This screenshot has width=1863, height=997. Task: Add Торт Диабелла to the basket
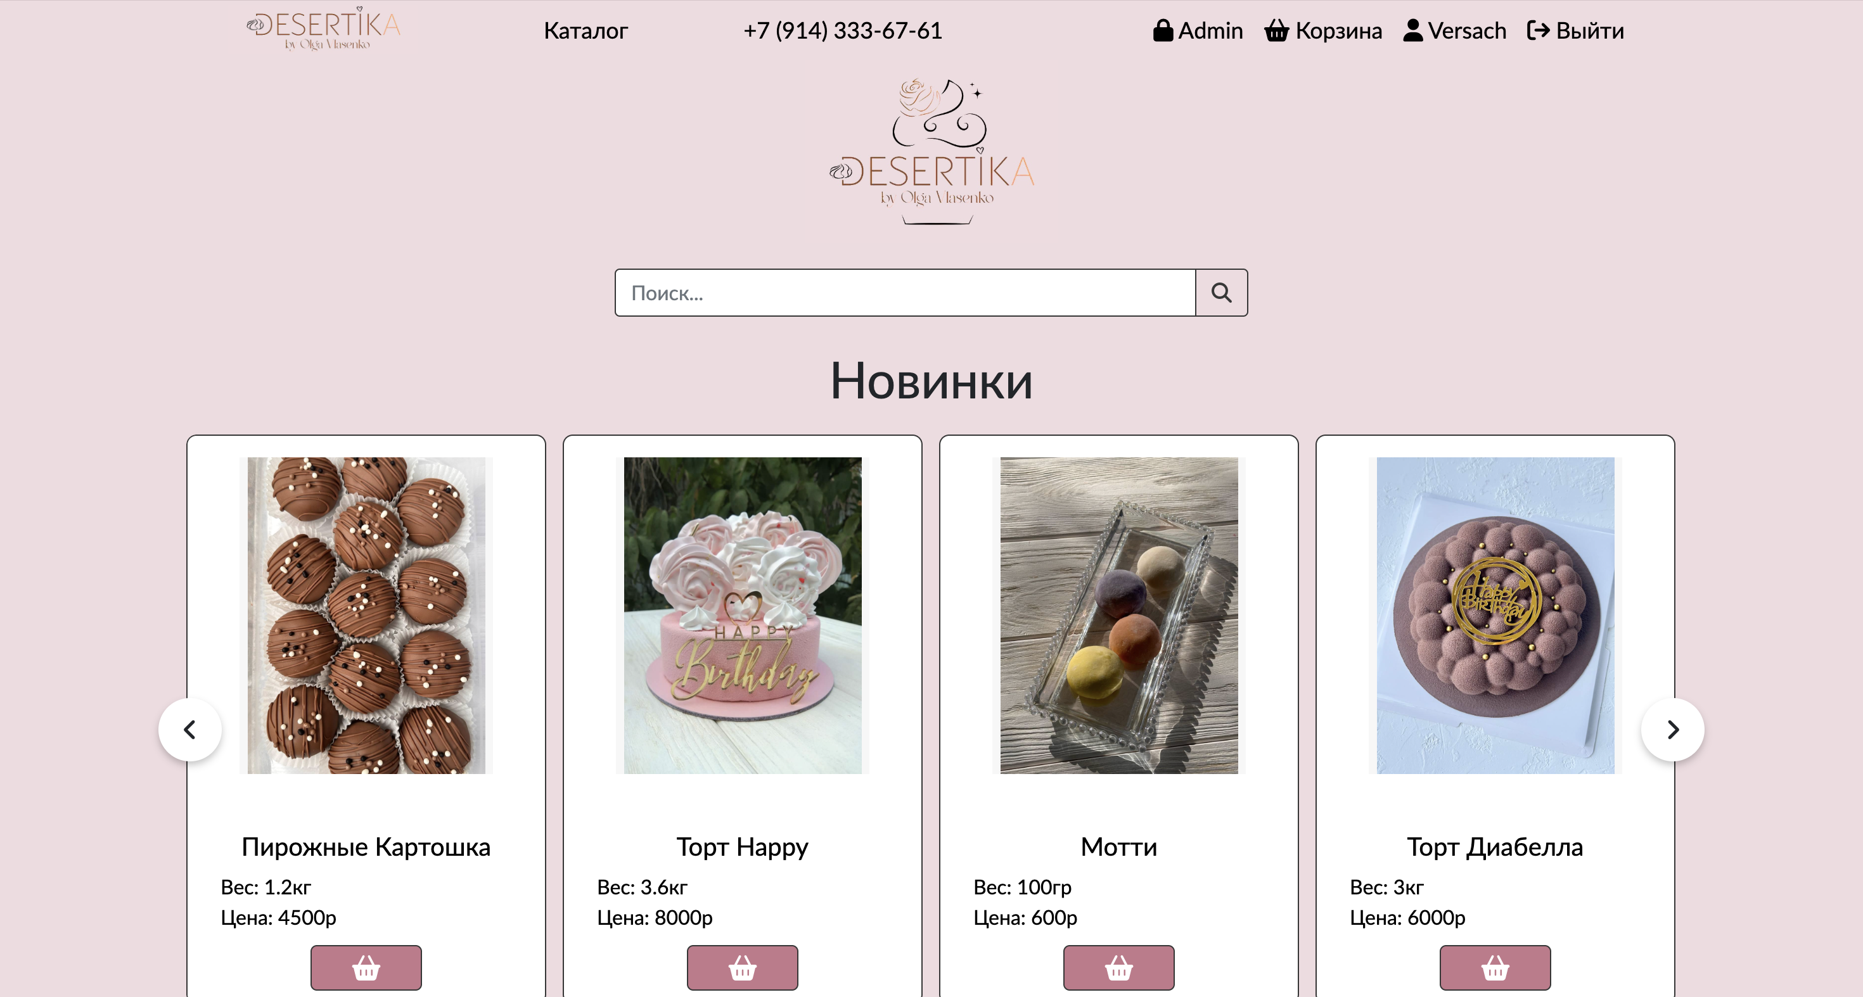click(1495, 967)
